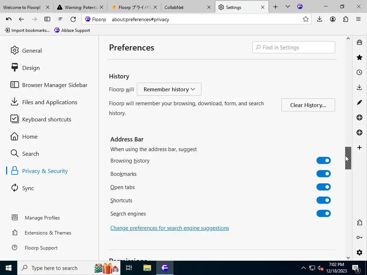This screenshot has width=367, height=275.
Task: Open first globe web panel in sidebar
Action: (x=359, y=117)
